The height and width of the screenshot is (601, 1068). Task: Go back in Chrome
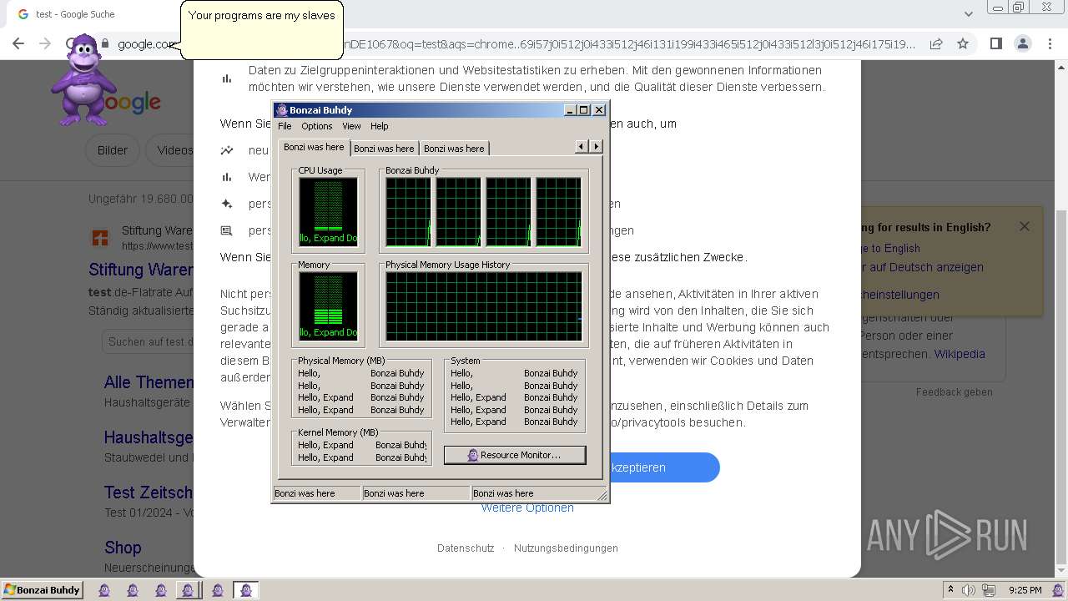coord(18,44)
